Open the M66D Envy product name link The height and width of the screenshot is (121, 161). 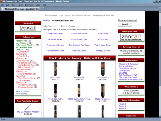pyautogui.click(x=55, y=77)
